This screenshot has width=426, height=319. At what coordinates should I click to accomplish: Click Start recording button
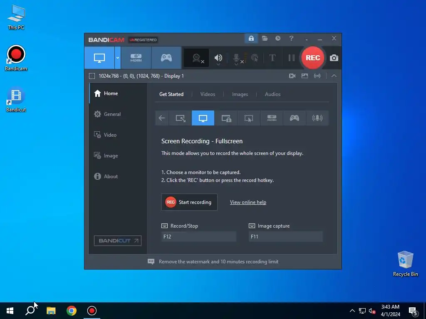tap(189, 202)
